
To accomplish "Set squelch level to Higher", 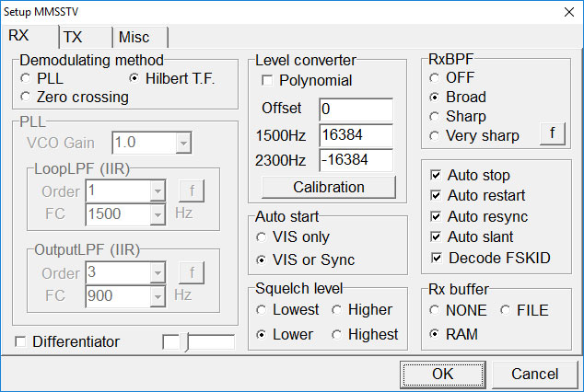I will pos(362,310).
